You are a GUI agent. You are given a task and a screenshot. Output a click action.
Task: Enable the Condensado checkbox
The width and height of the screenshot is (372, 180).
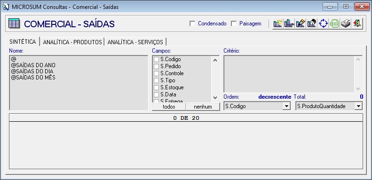(192, 23)
